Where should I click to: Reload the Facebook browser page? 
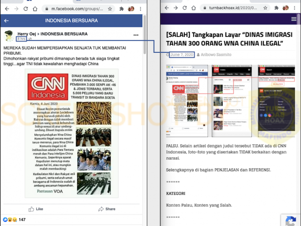point(26,9)
